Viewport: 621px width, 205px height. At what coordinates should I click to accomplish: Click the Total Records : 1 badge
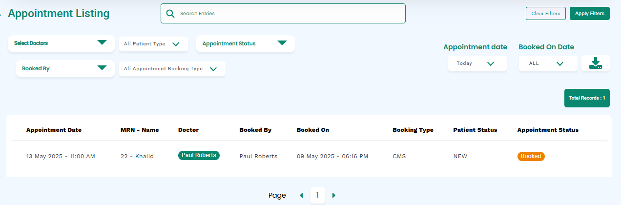tap(587, 98)
